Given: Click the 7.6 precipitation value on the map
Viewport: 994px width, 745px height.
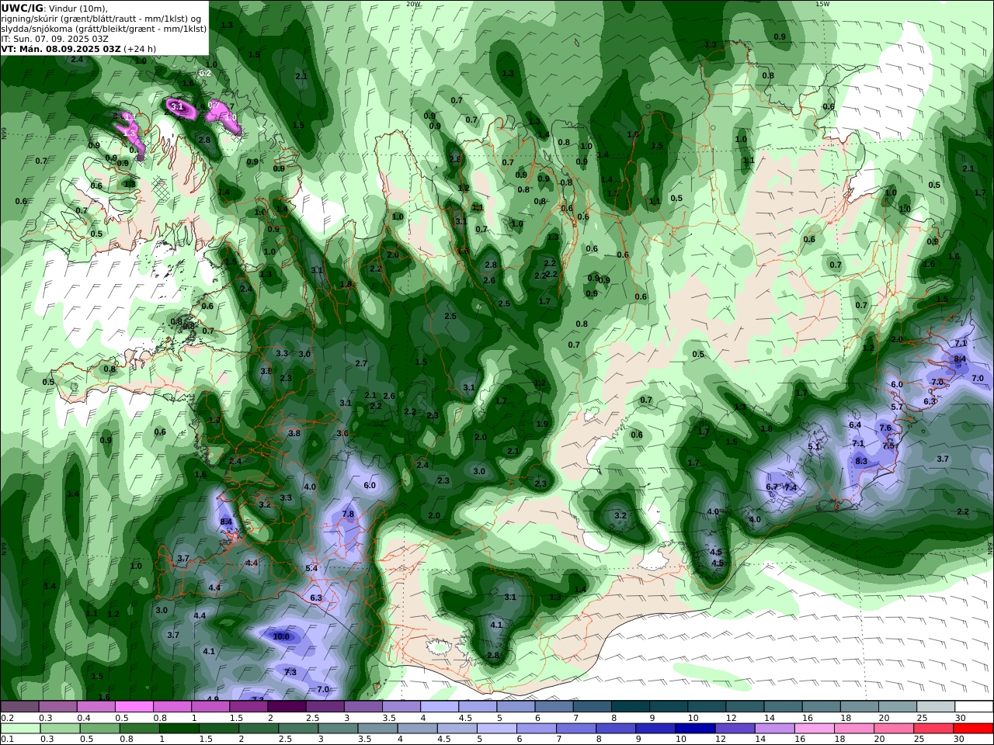Looking at the screenshot, I should point(885,428).
